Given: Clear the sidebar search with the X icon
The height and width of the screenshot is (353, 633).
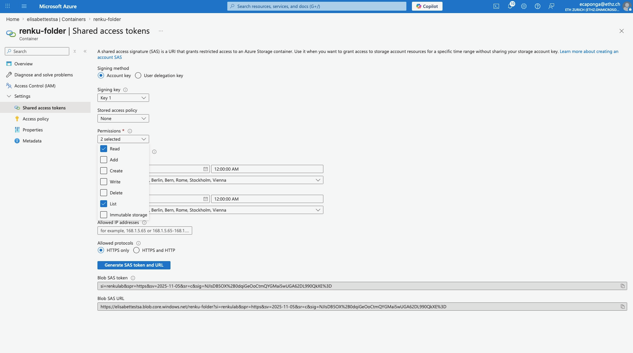Looking at the screenshot, I should (x=75, y=51).
